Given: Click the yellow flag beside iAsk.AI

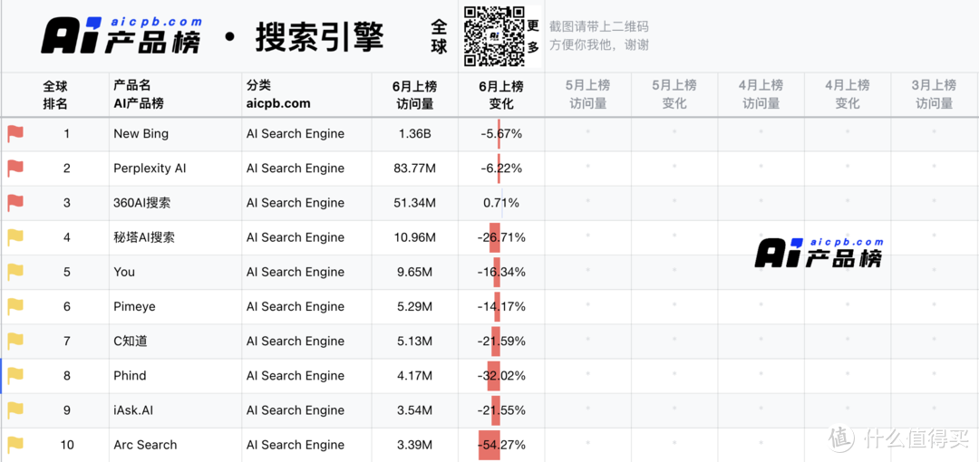Looking at the screenshot, I should (x=15, y=410).
